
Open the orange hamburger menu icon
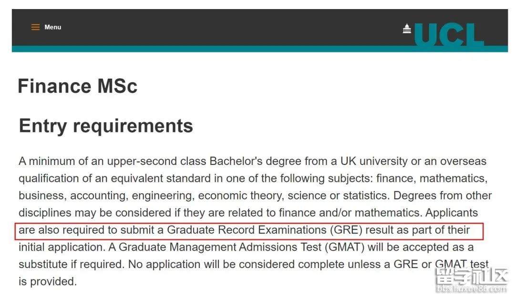coord(35,27)
